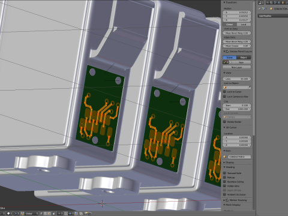Image resolution: width=288 pixels, height=216 pixels.
Task: Open the snap element type selector
Action: click(x=70, y=214)
